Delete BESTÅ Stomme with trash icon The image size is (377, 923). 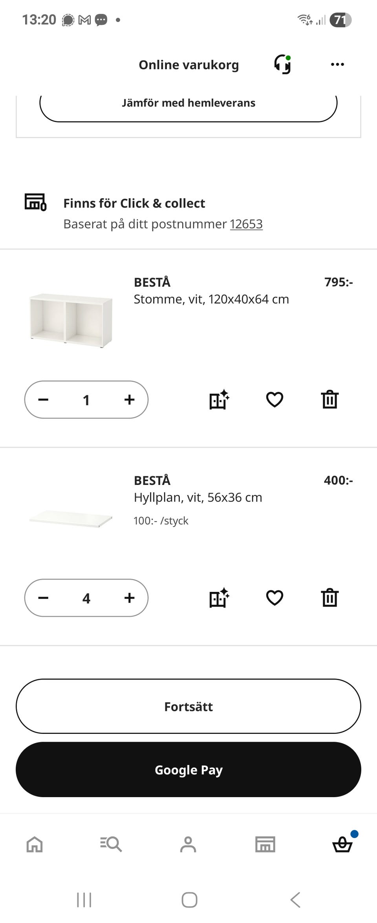pos(329,400)
